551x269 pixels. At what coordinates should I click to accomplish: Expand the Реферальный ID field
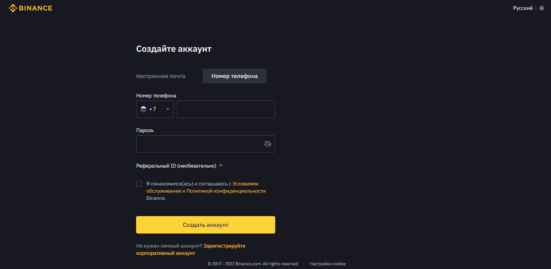tap(179, 166)
